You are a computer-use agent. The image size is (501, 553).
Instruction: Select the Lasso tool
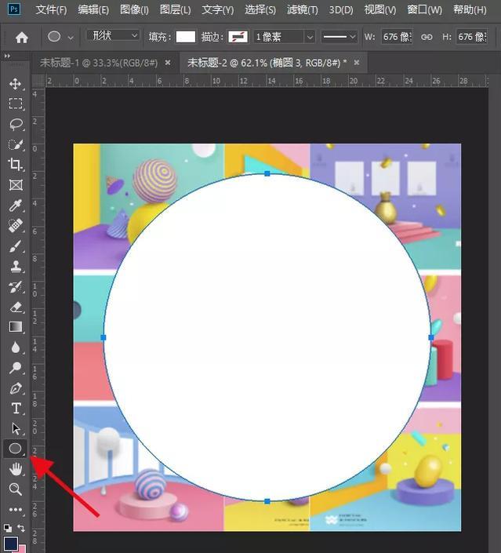coord(16,124)
